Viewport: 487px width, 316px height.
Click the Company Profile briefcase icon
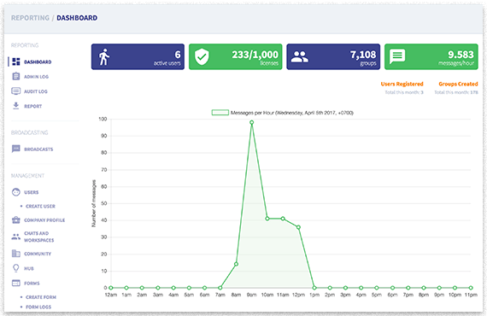click(16, 219)
